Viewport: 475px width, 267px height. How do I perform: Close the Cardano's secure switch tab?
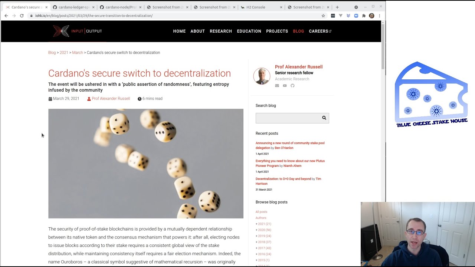(x=46, y=7)
